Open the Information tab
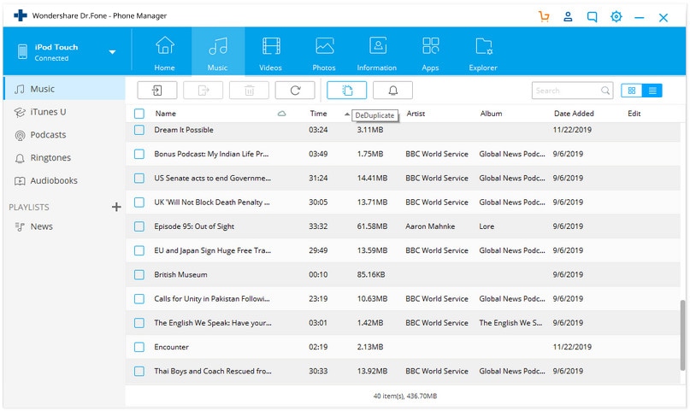 [377, 53]
